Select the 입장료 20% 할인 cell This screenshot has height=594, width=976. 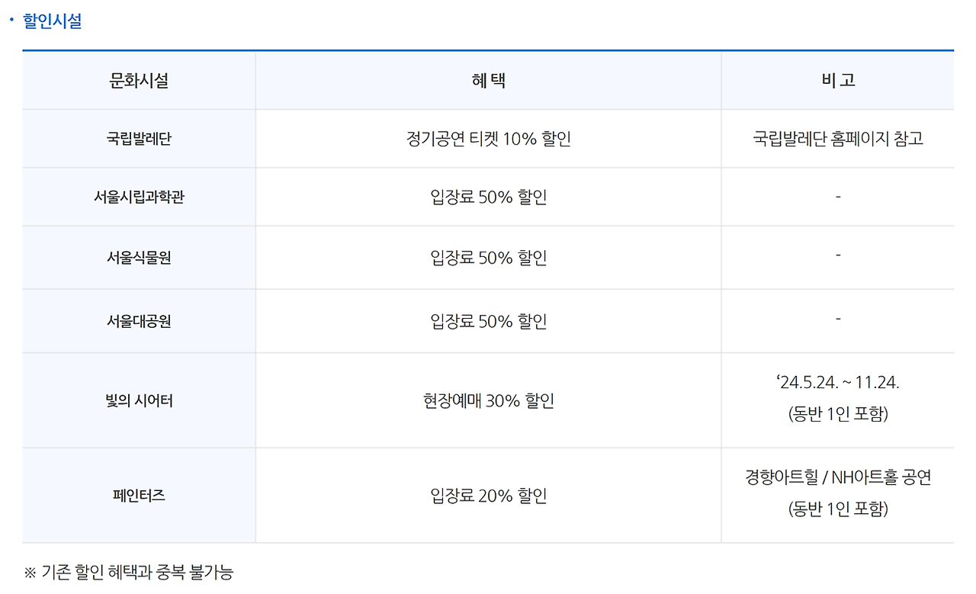[x=488, y=496]
